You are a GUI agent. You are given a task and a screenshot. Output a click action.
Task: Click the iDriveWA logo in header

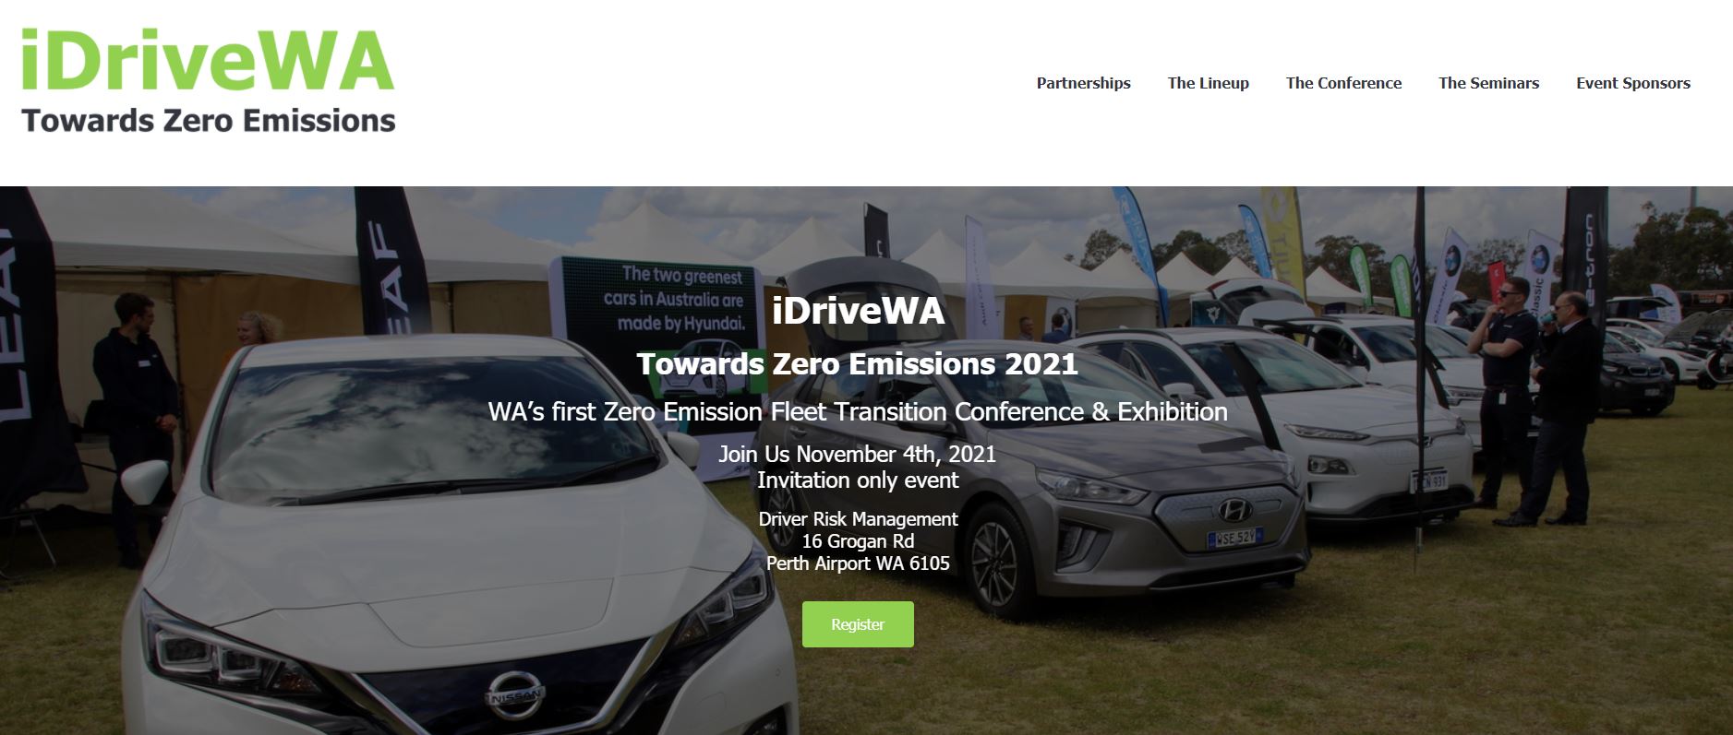pyautogui.click(x=209, y=80)
